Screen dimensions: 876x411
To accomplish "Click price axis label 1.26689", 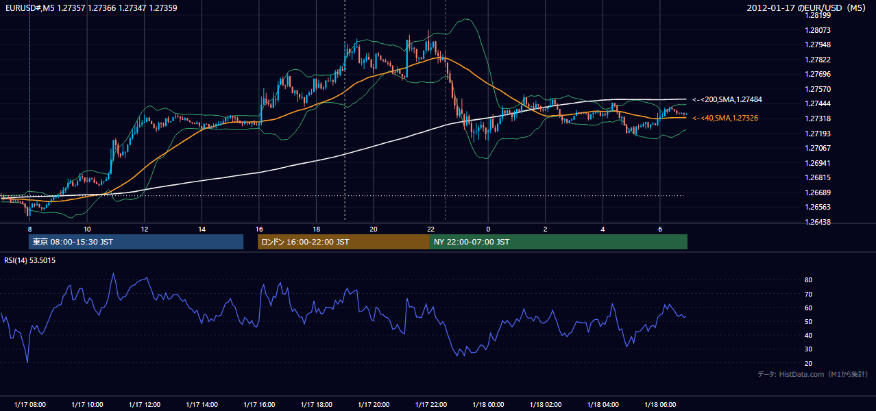I will click(x=818, y=192).
